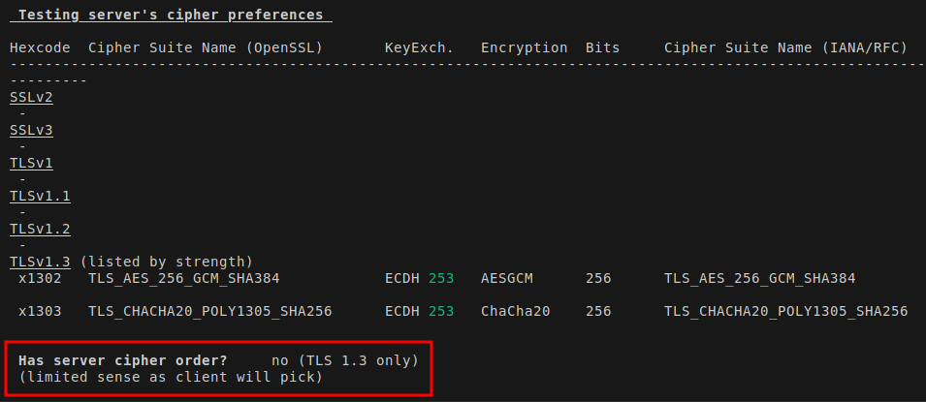This screenshot has height=402, width=926.
Task: Select the underlined SSLv3 protocol label
Action: tap(31, 130)
